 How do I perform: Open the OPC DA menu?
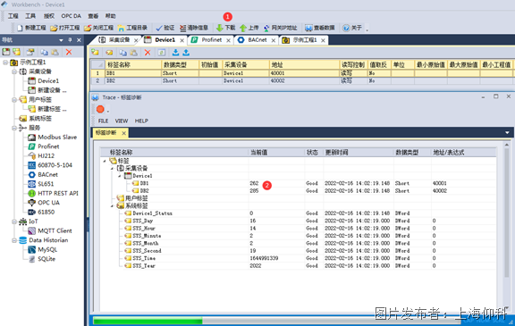tap(71, 16)
